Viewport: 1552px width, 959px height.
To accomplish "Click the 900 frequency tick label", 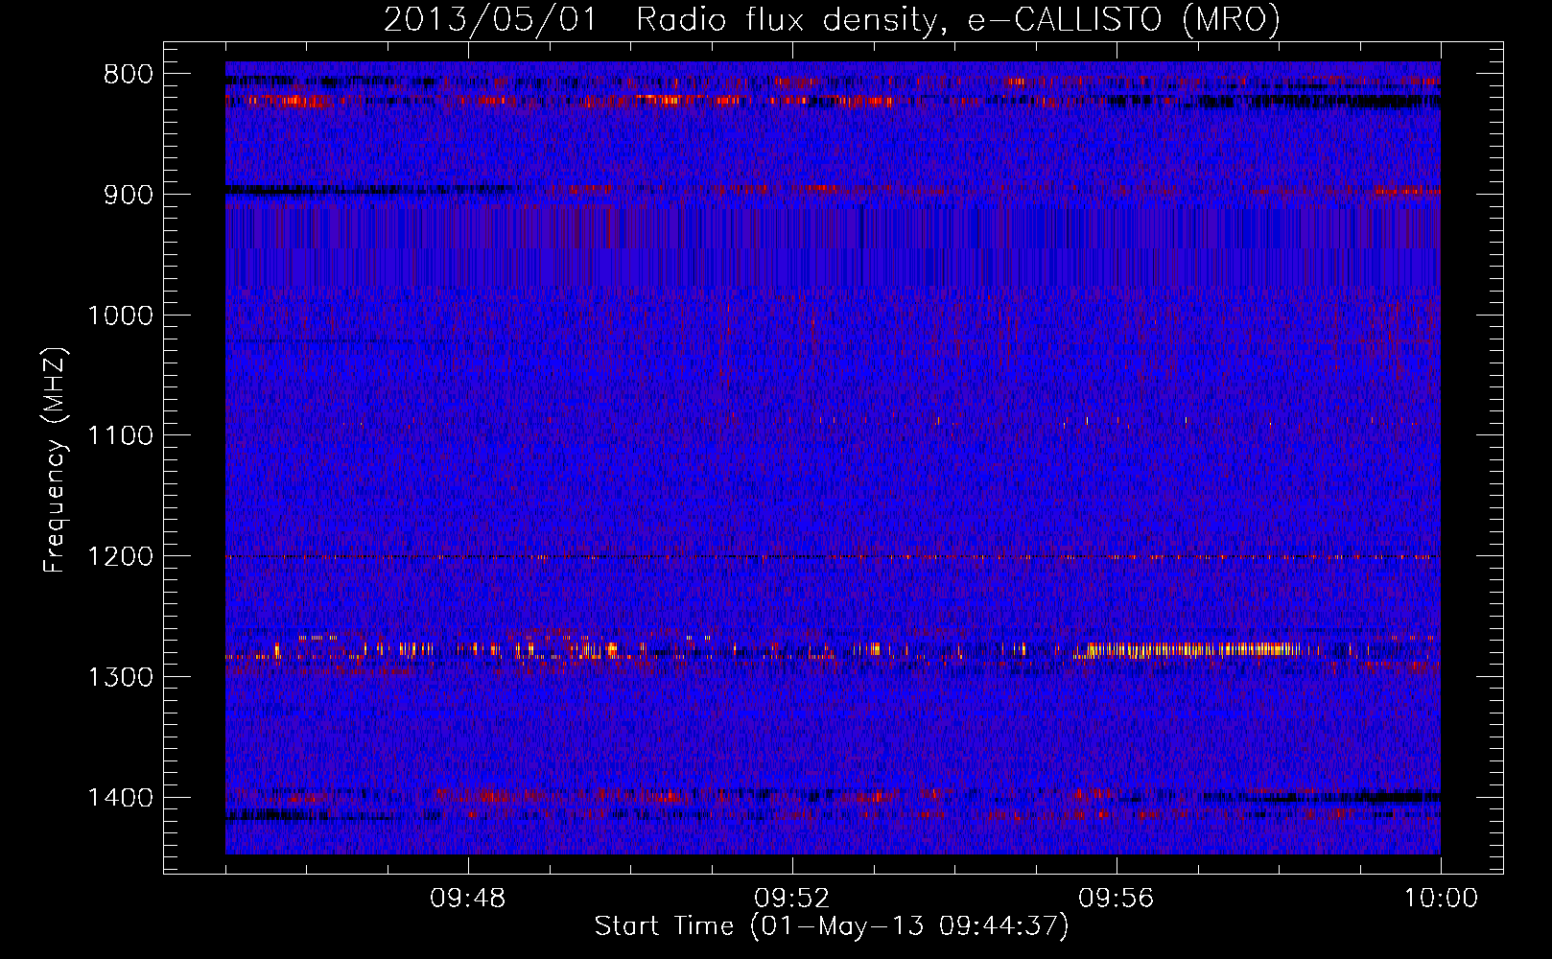I will pos(129,195).
